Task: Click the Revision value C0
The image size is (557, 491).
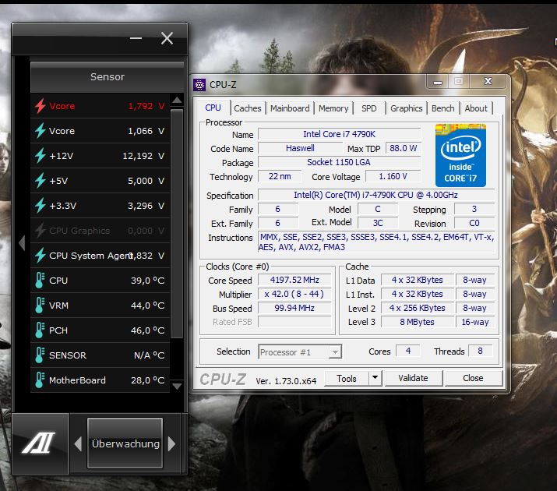Action: point(474,223)
